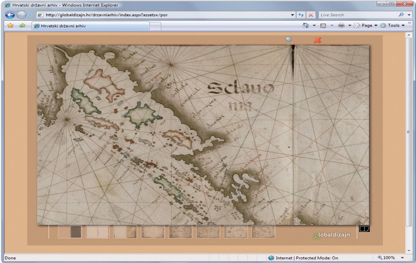Click the 100% zoom level button

386,258
